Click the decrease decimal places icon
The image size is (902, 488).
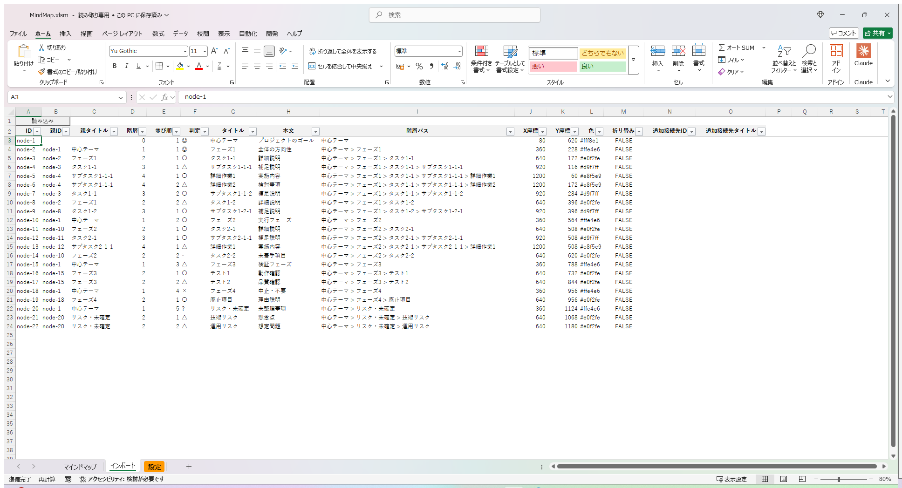[457, 66]
